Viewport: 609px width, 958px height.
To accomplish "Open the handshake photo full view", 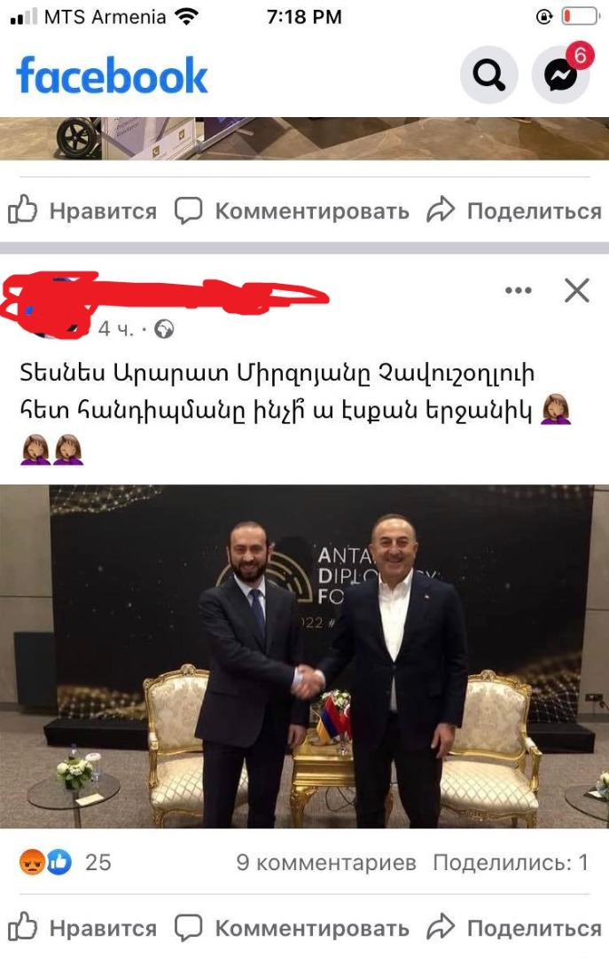I will click(x=304, y=656).
